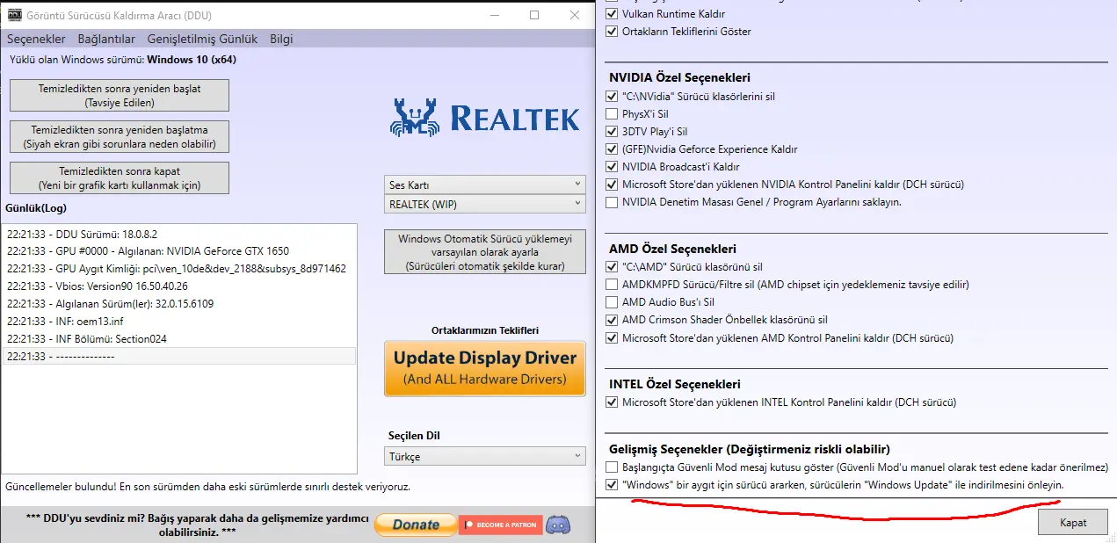Select the dashed separator log line

(179, 357)
